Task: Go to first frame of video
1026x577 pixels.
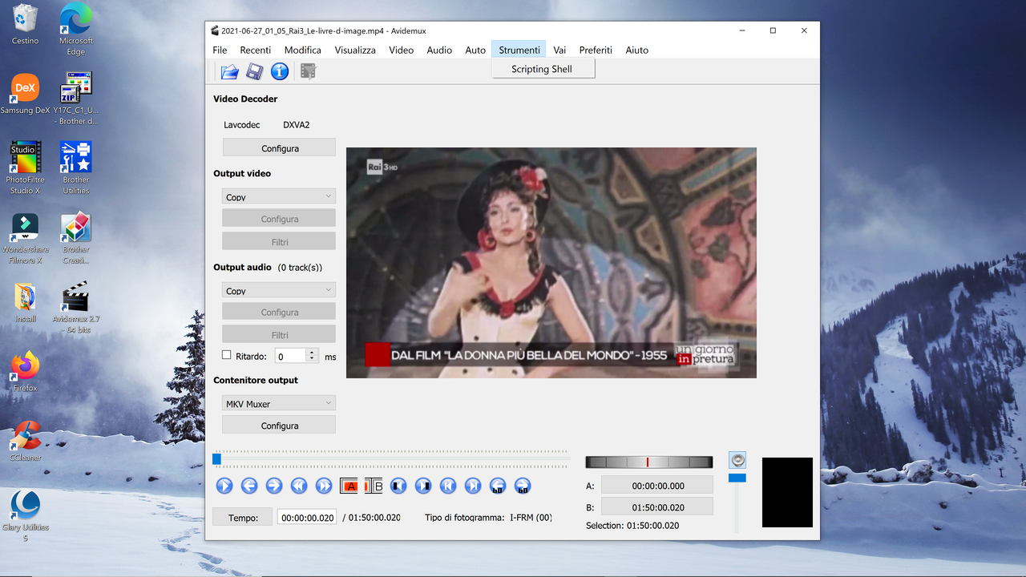Action: pos(448,486)
